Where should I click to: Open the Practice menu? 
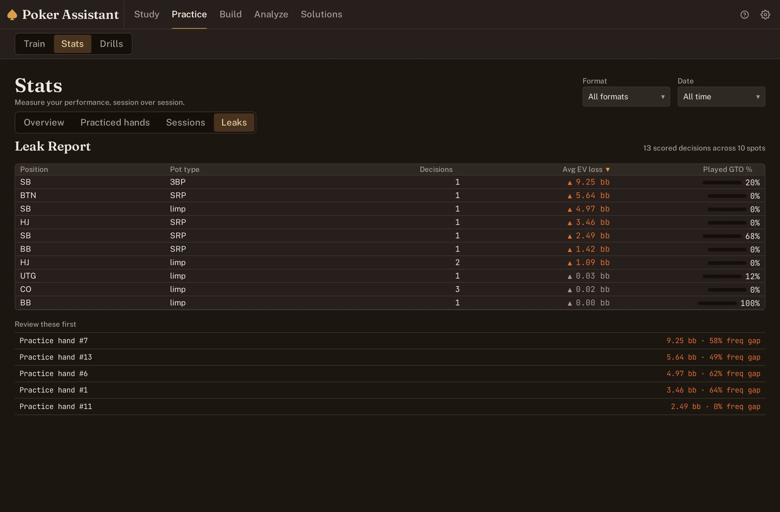[x=189, y=14]
